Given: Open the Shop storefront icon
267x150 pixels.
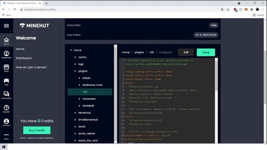Looking at the screenshot, I should 7,68.
